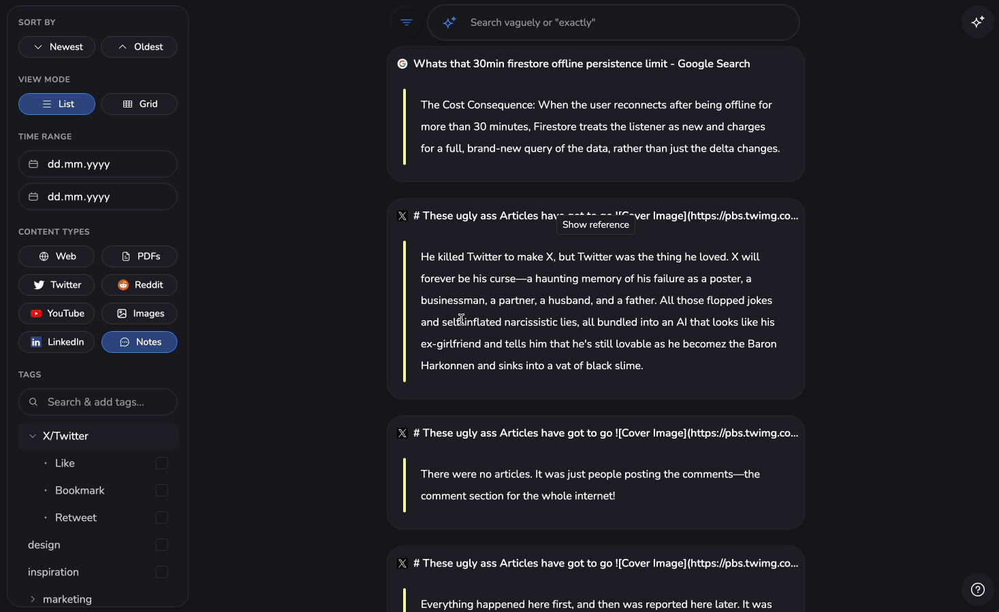
Task: Filter by Reddit content type
Action: pos(140,285)
